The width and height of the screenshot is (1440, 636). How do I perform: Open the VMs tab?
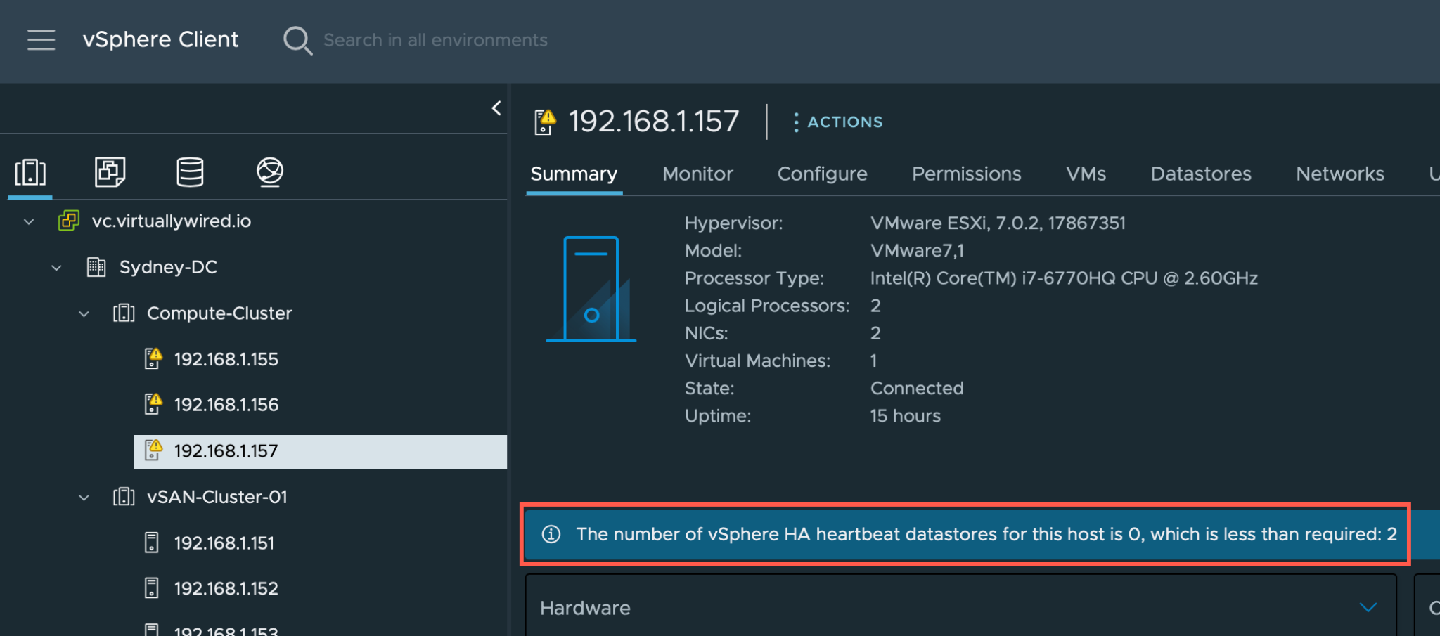(x=1086, y=174)
